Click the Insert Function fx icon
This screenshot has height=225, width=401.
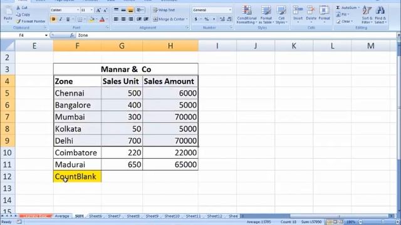click(x=72, y=35)
